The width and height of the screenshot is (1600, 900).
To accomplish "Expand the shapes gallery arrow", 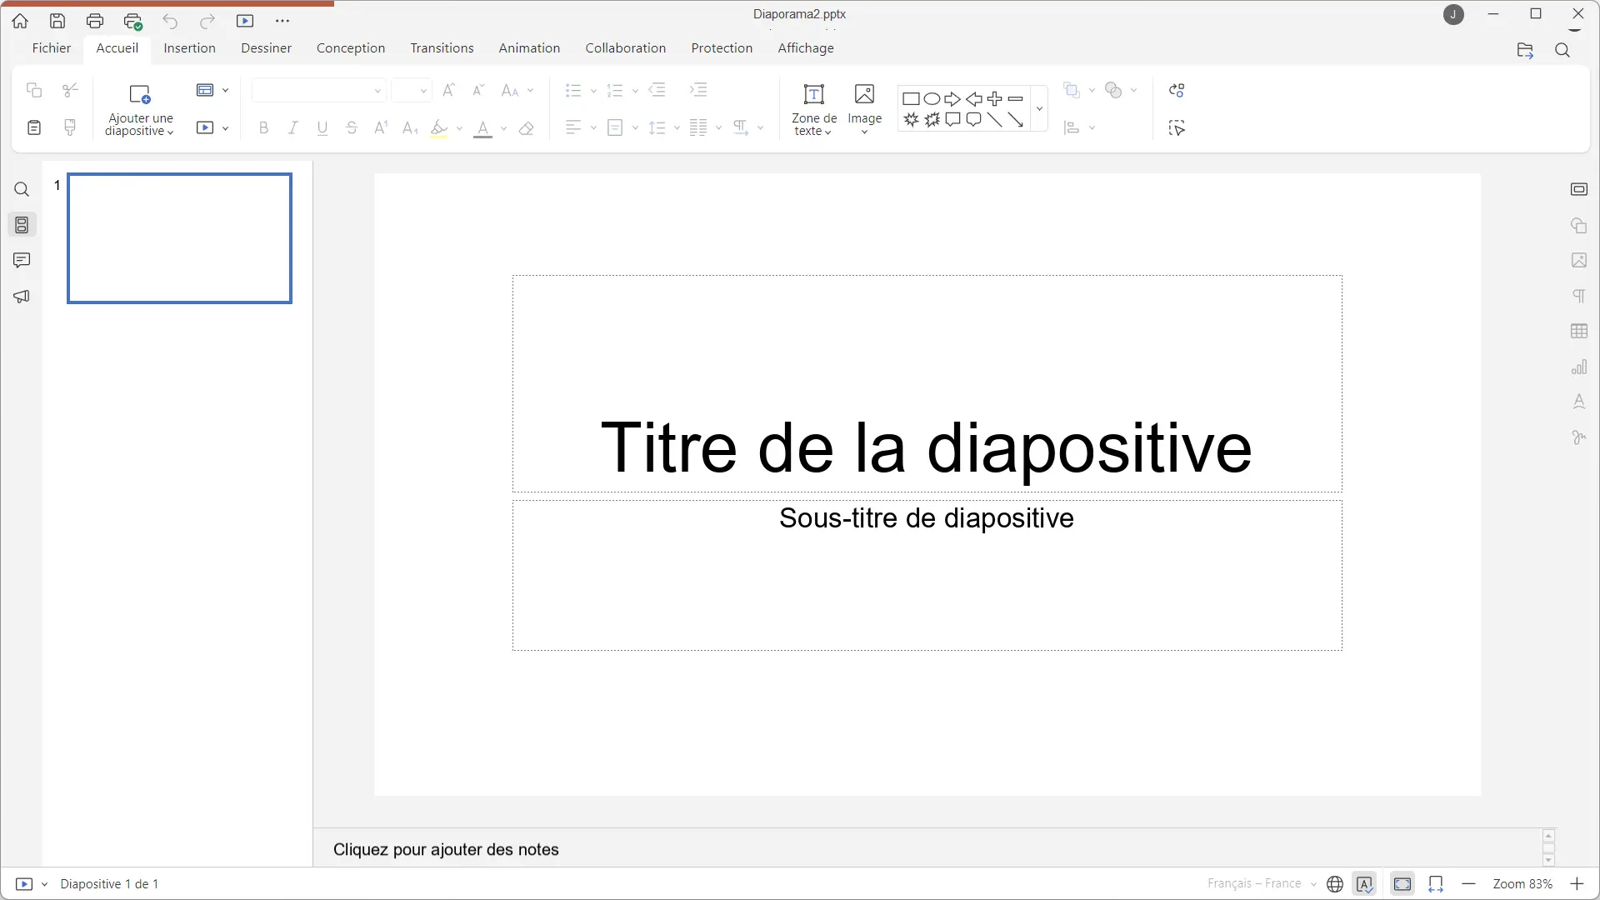I will click(1039, 108).
